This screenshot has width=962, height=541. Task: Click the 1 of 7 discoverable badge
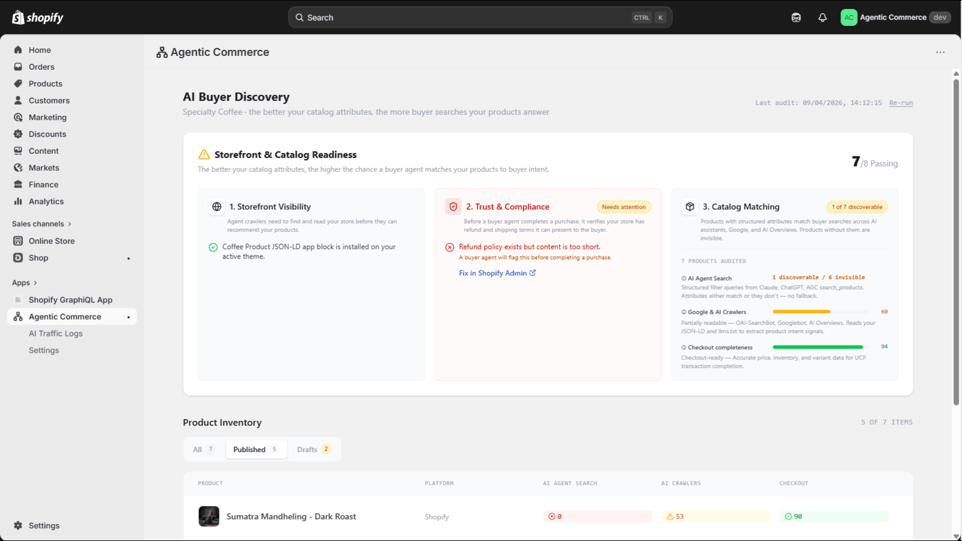[857, 207]
